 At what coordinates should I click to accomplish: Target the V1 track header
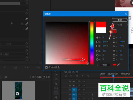(x=74, y=90)
